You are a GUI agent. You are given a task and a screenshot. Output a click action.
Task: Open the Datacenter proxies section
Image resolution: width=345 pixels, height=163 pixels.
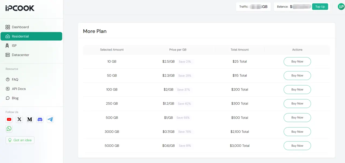pyautogui.click(x=20, y=55)
